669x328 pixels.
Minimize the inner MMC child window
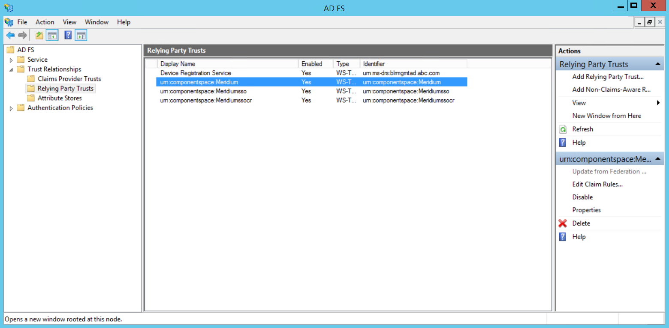tap(640, 22)
